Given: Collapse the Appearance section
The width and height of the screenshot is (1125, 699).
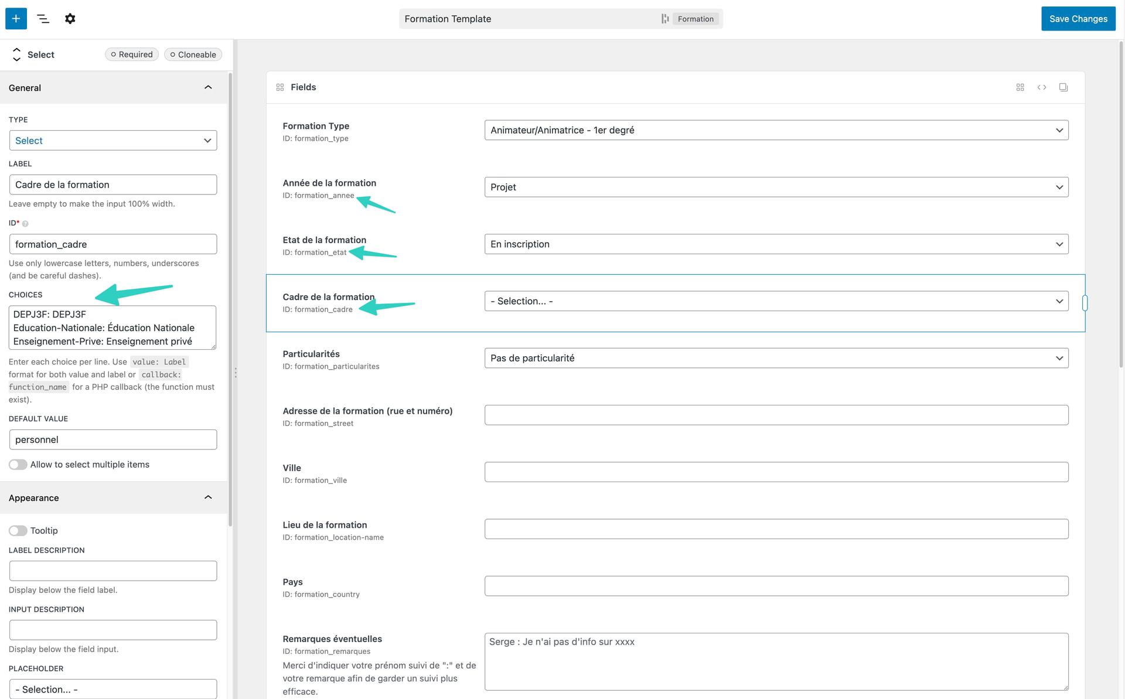Looking at the screenshot, I should pos(208,498).
